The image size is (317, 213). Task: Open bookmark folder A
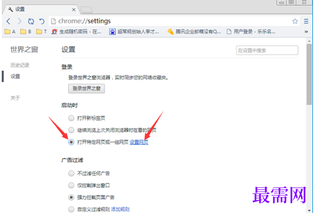[x=10, y=32]
